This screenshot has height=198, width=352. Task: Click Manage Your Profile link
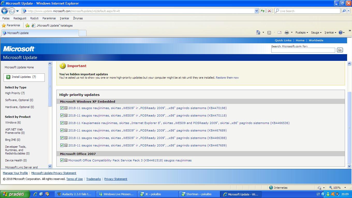tap(15, 173)
